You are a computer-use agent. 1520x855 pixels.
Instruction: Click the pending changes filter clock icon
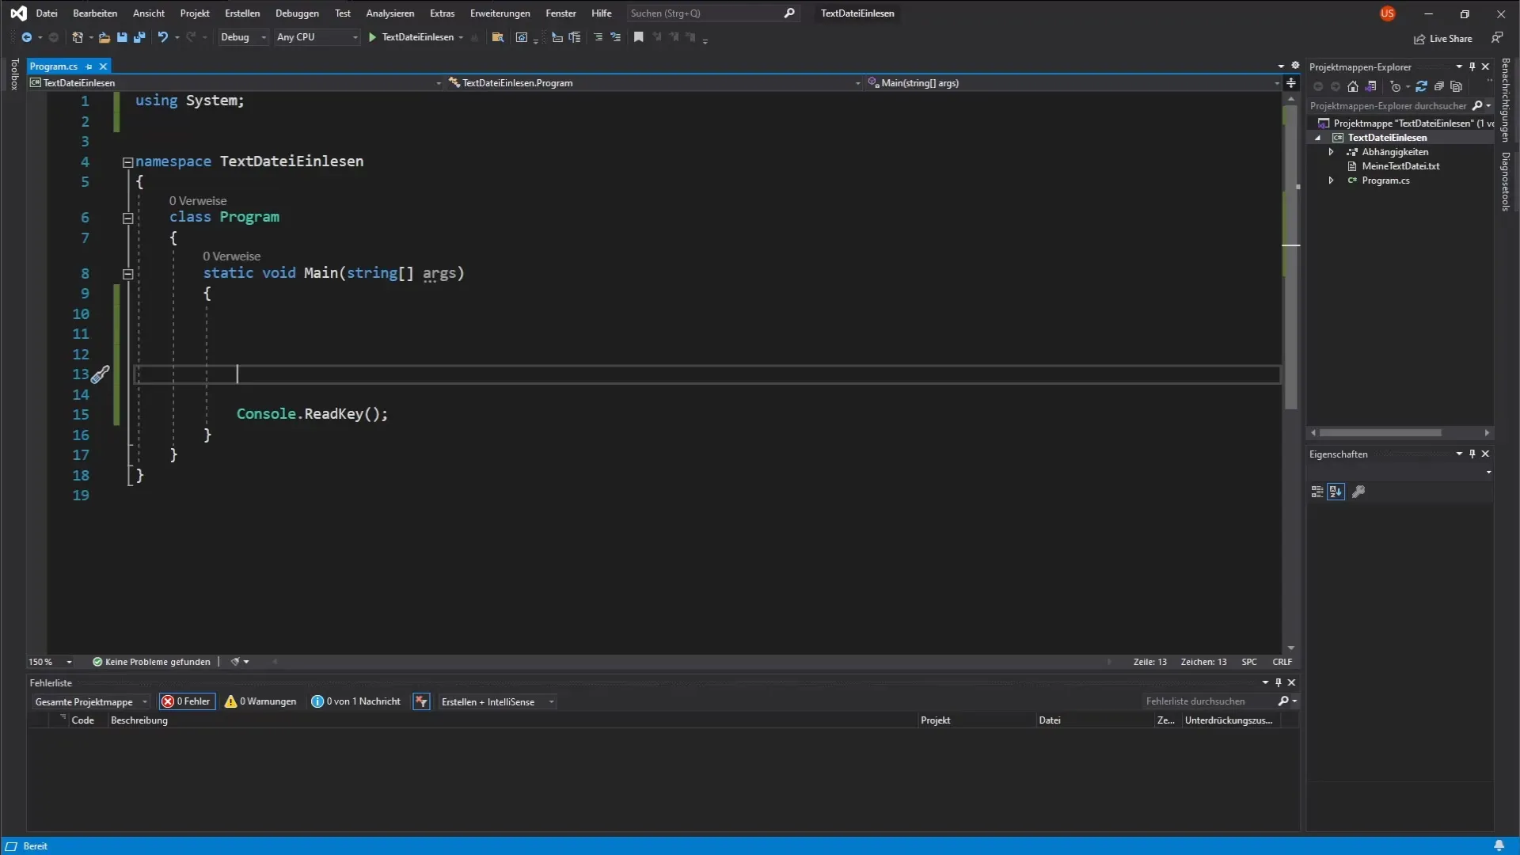pyautogui.click(x=1395, y=86)
